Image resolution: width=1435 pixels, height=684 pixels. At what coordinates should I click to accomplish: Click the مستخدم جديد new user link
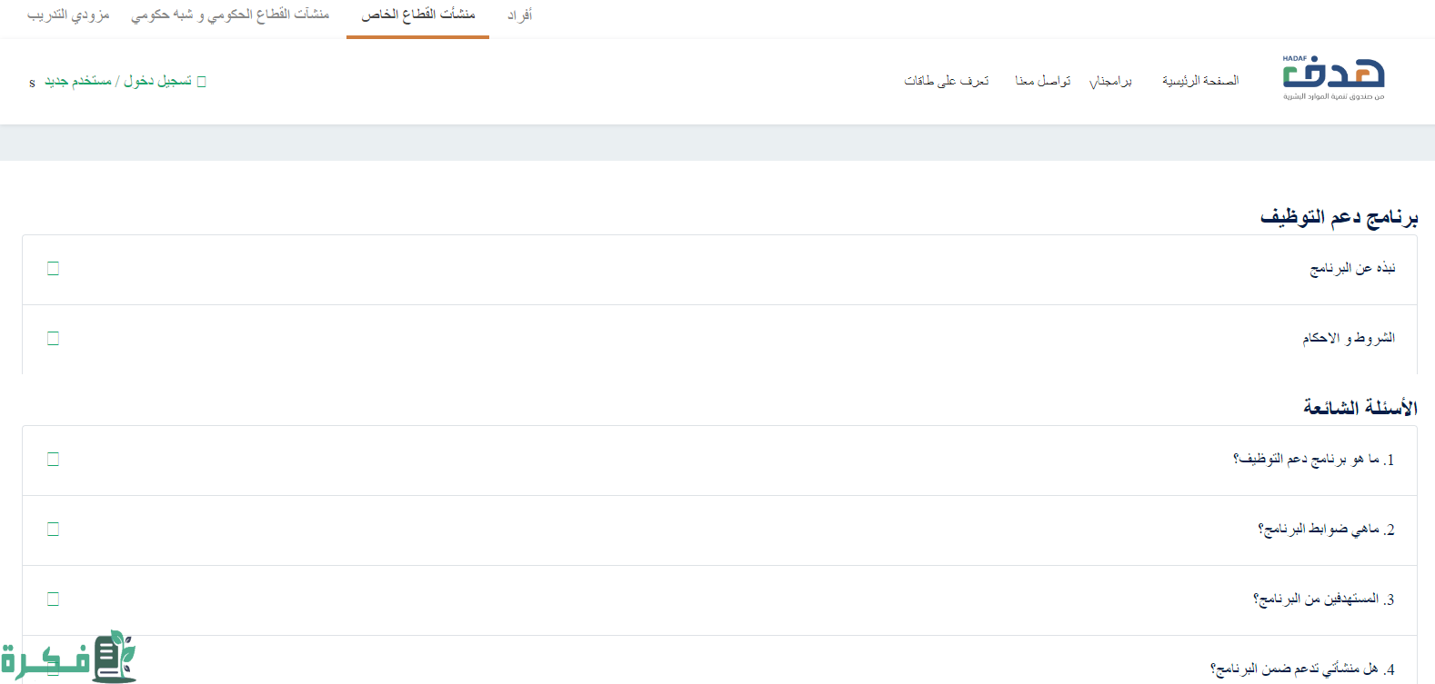pyautogui.click(x=78, y=82)
